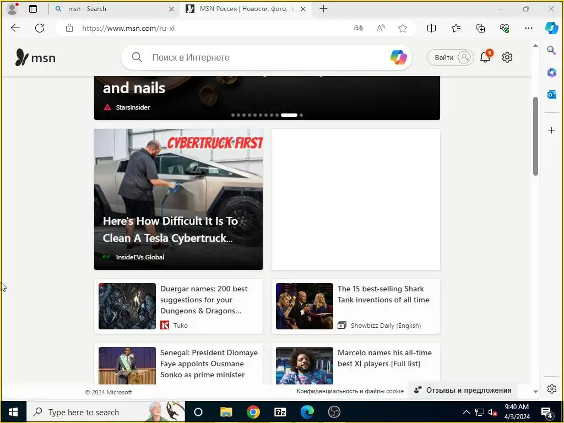This screenshot has height=423, width=564.
Task: Click the Shark Tank article thumbnail
Action: (304, 306)
